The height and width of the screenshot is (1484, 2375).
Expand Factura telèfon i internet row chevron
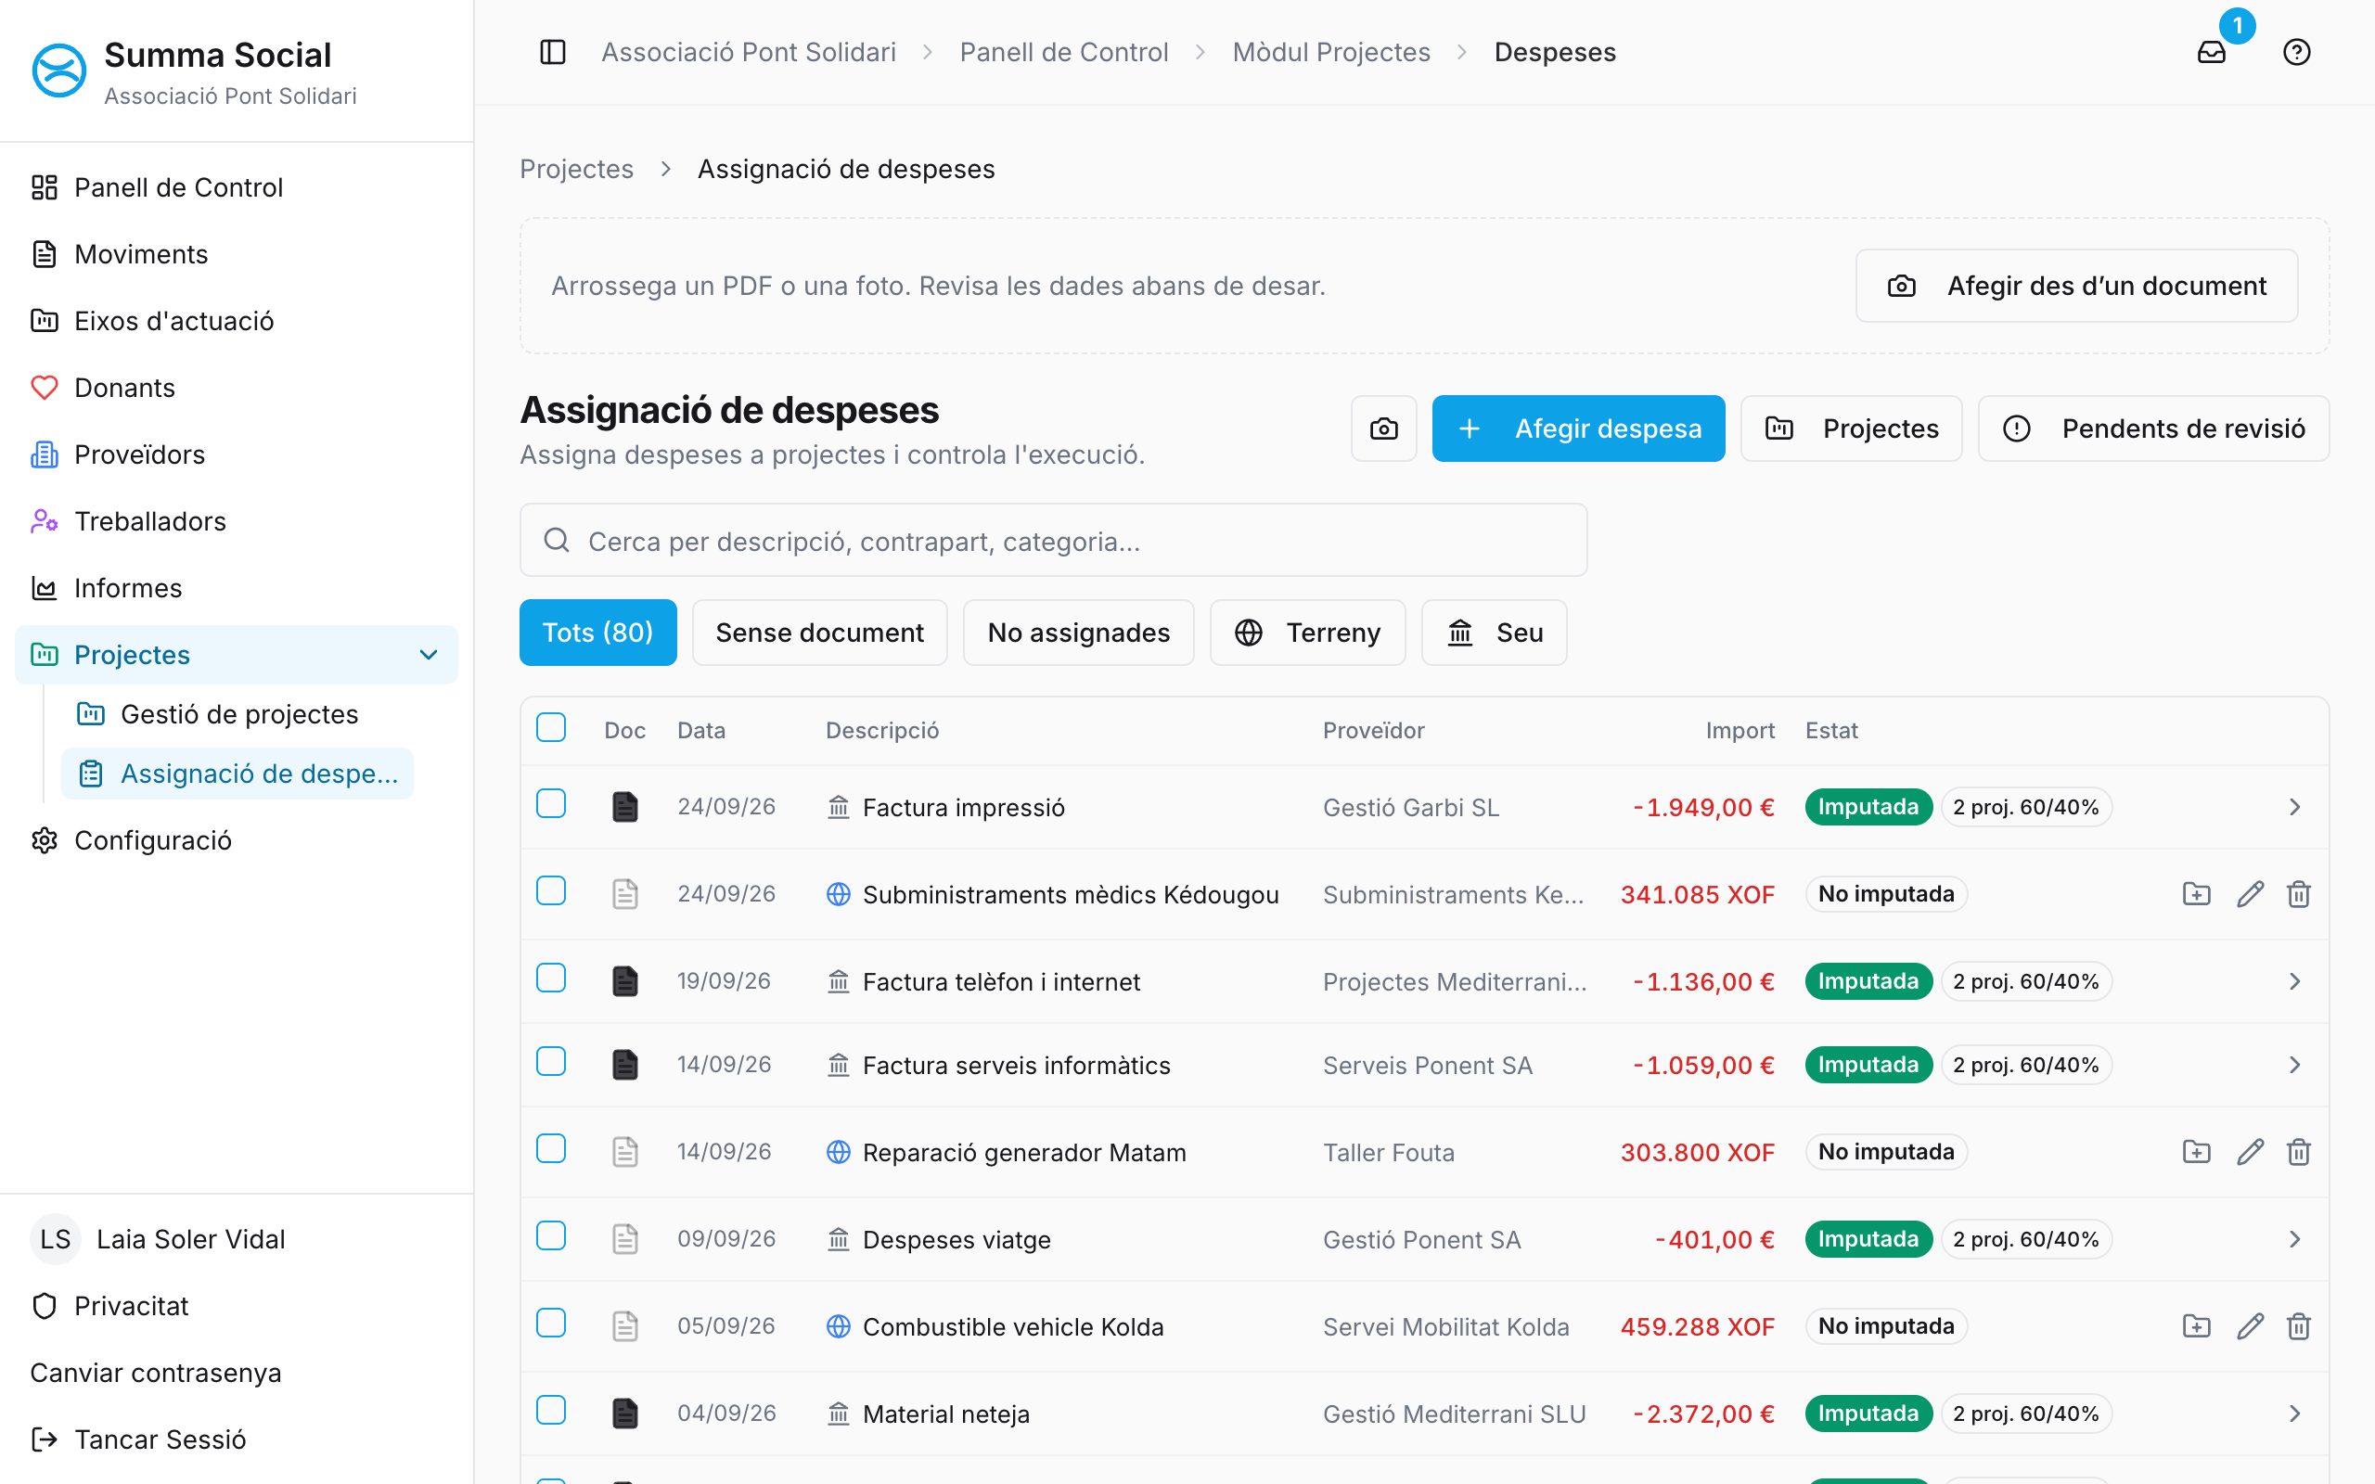pyautogui.click(x=2294, y=981)
